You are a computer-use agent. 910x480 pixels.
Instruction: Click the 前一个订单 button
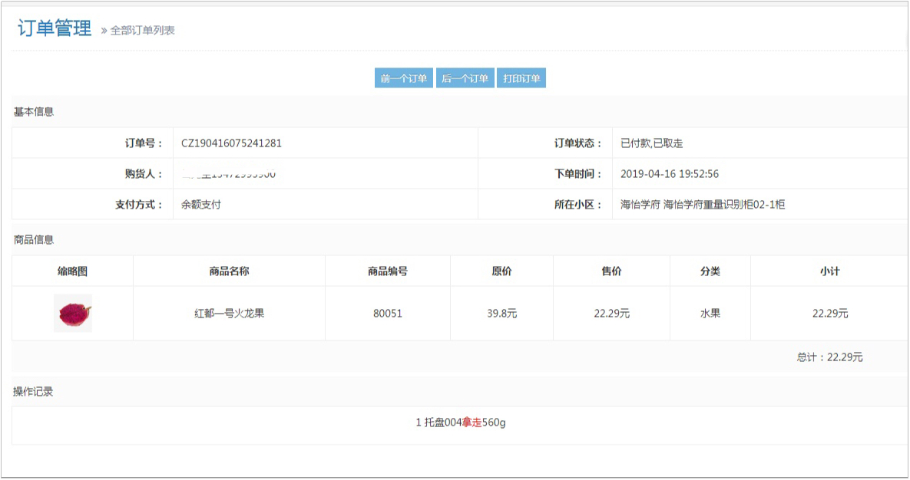(x=404, y=78)
